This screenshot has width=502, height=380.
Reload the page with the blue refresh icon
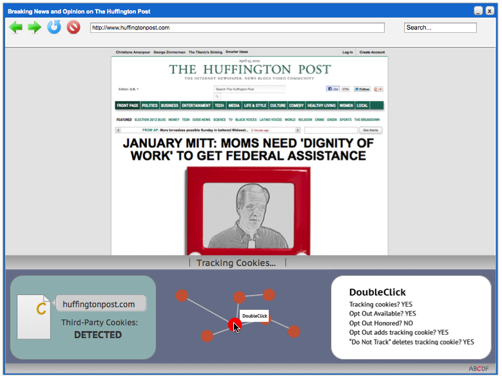(x=53, y=27)
